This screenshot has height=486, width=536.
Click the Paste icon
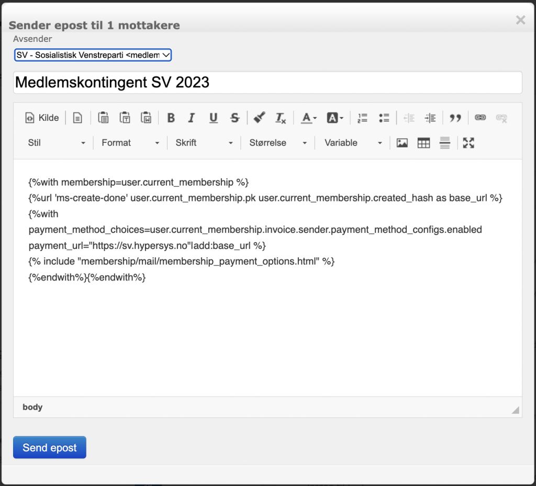pos(103,118)
